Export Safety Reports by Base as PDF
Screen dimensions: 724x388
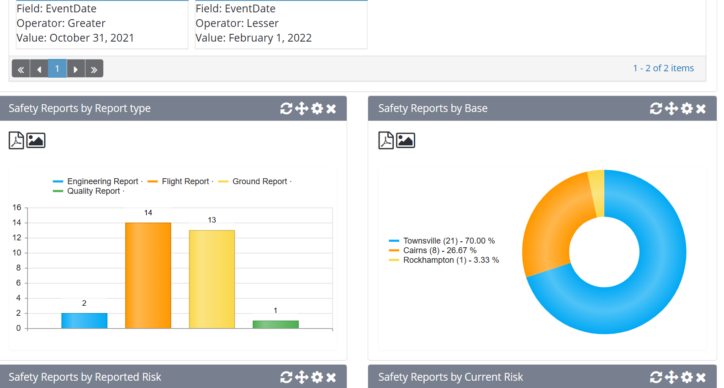[x=386, y=140]
